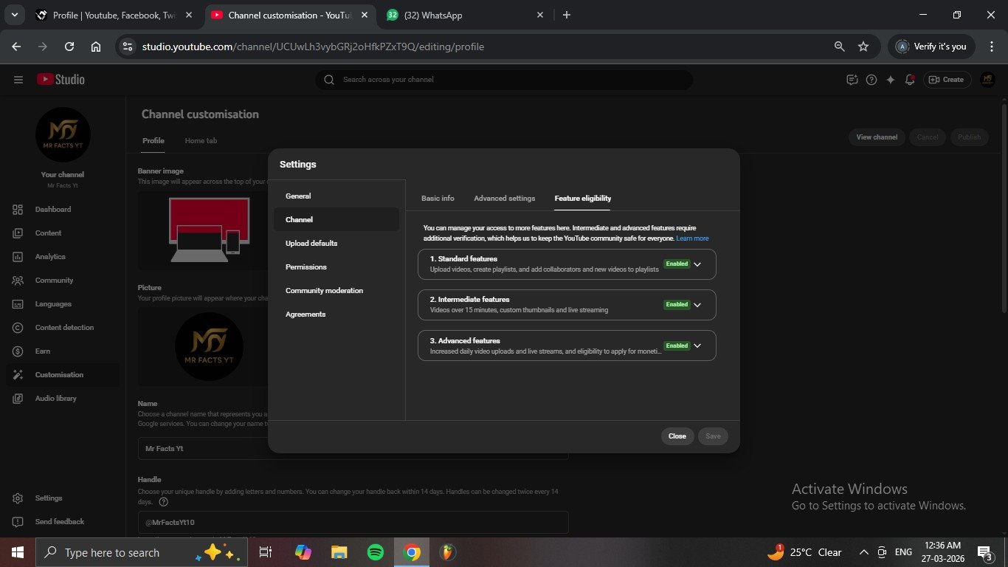
Task: Click the YouTube Studio logo
Action: click(61, 80)
